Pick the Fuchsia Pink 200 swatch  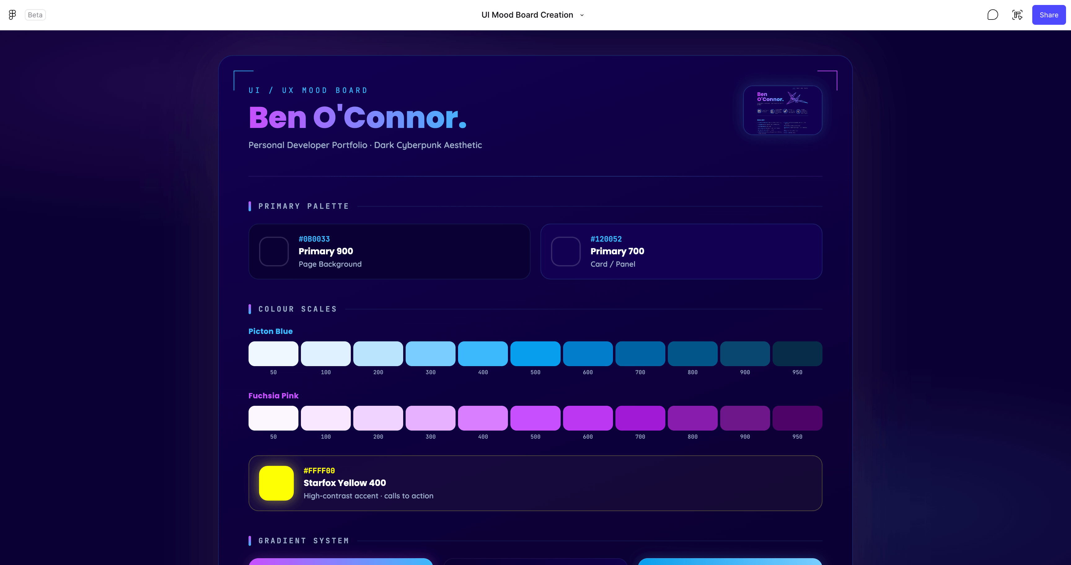click(x=378, y=418)
